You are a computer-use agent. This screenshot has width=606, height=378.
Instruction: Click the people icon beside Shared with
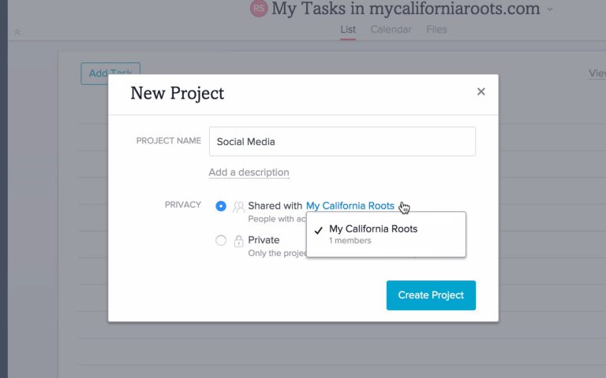tap(238, 207)
